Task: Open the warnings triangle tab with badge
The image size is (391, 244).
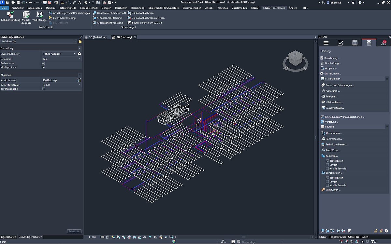Action: pyautogui.click(x=384, y=43)
